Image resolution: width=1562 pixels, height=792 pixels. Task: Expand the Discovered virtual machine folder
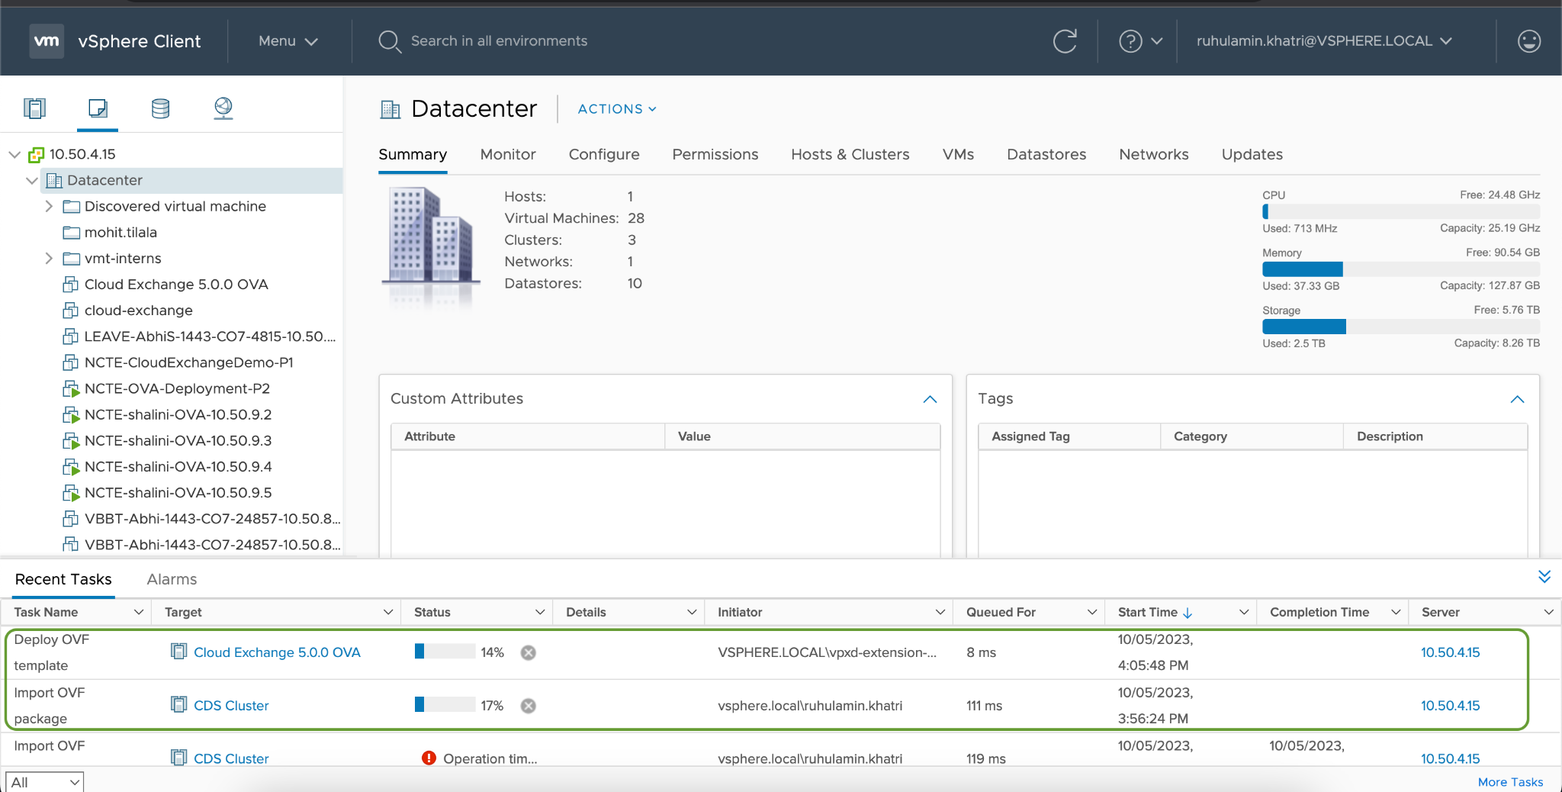49,206
